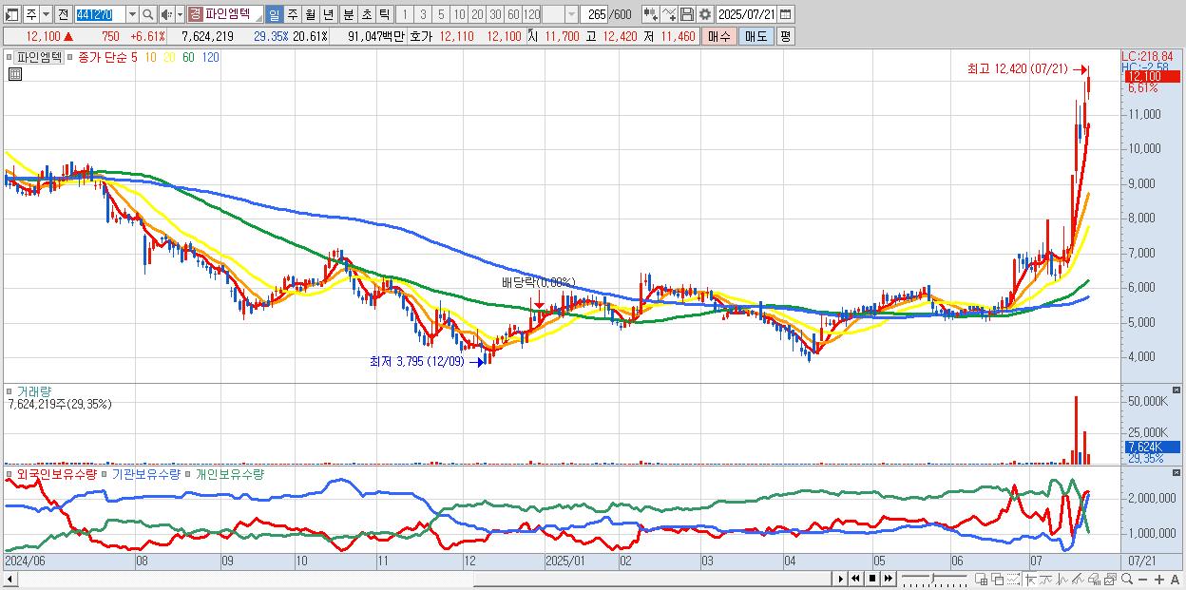The height and width of the screenshot is (590, 1186).
Task: Click the save chart floppy icon
Action: 686,14
